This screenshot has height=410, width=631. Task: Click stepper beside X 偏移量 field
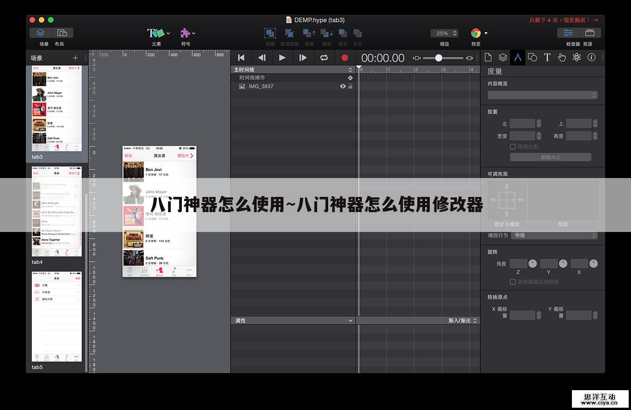tap(539, 315)
